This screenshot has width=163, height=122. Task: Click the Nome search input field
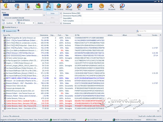pos(22,15)
